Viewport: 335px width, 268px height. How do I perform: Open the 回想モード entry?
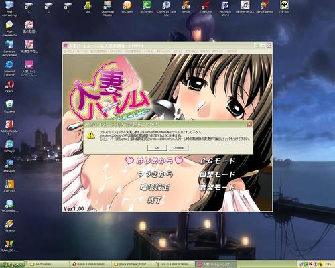pyautogui.click(x=217, y=174)
